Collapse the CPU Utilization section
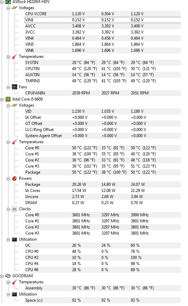188x306 pixels. click(x=8, y=240)
